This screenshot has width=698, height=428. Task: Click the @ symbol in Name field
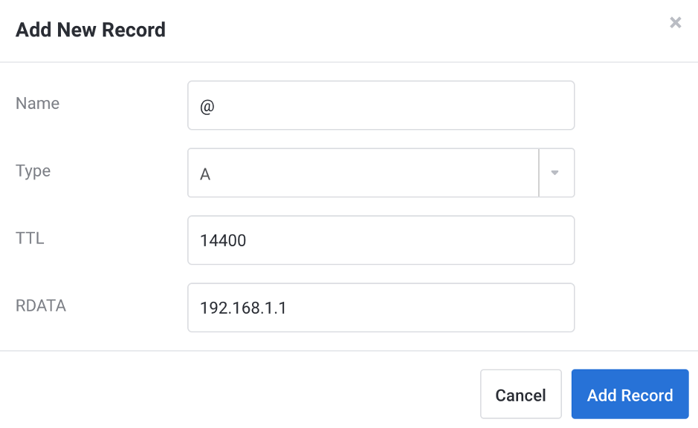coord(207,106)
